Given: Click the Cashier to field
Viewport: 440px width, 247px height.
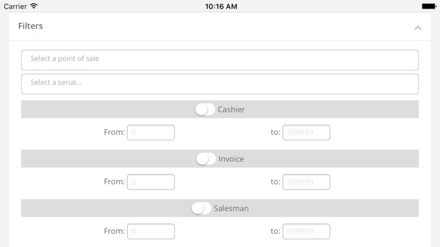Looking at the screenshot, I should click(x=306, y=133).
